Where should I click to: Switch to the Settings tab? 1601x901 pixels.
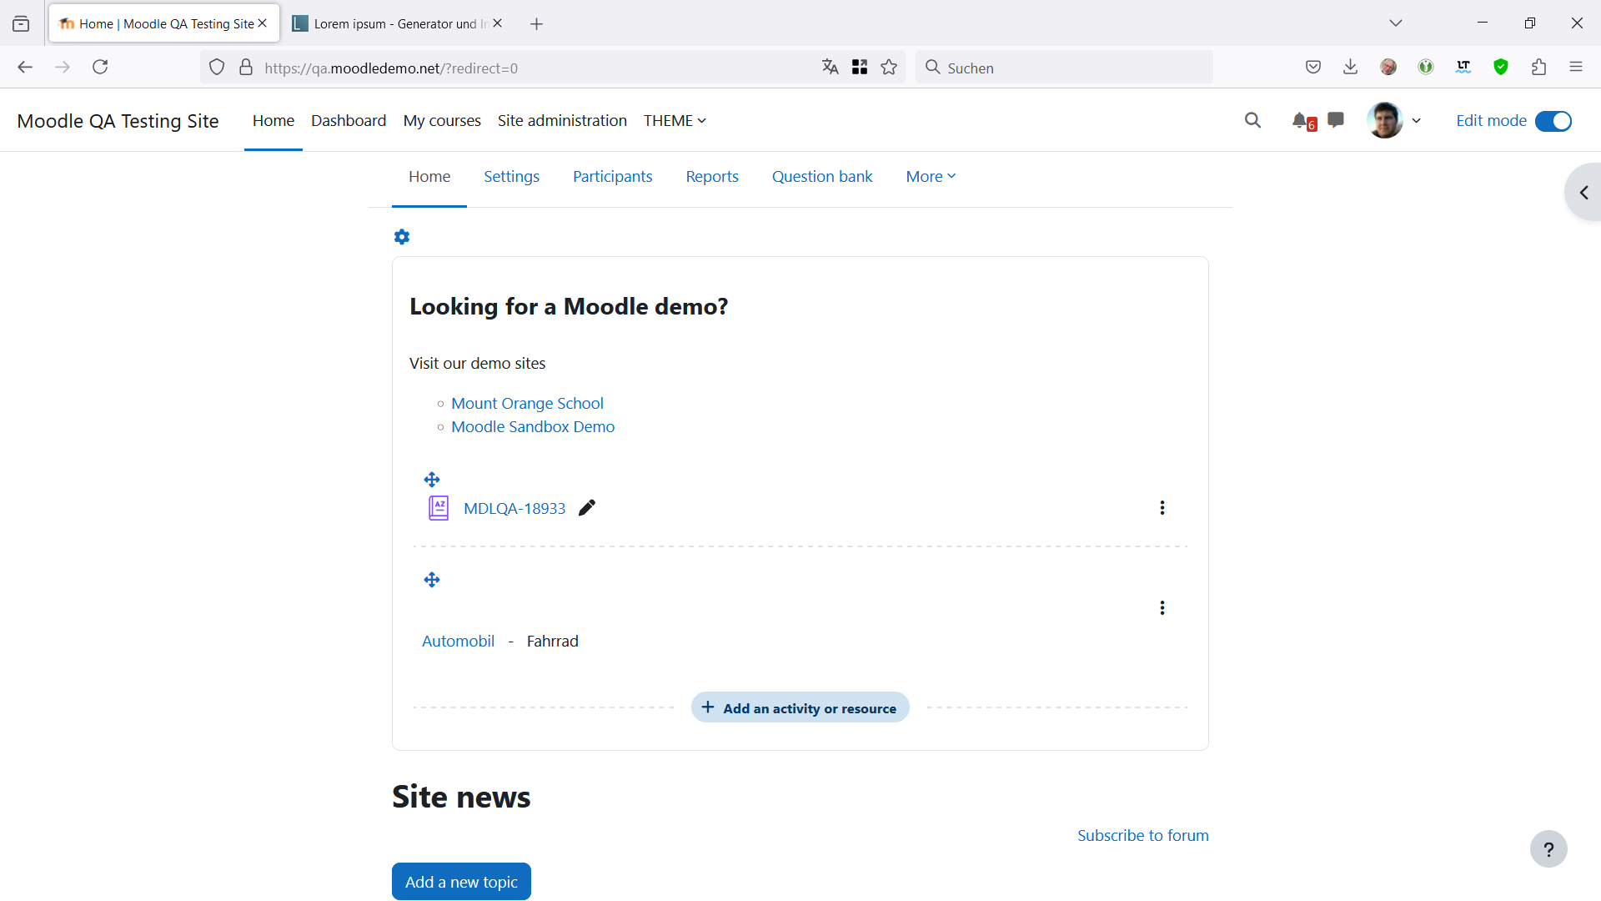tap(511, 177)
